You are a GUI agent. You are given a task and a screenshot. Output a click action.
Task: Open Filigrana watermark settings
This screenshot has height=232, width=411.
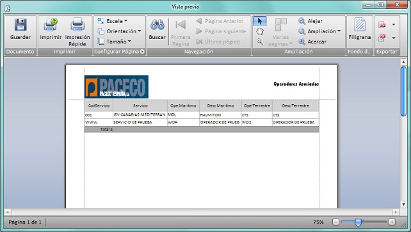(x=360, y=29)
